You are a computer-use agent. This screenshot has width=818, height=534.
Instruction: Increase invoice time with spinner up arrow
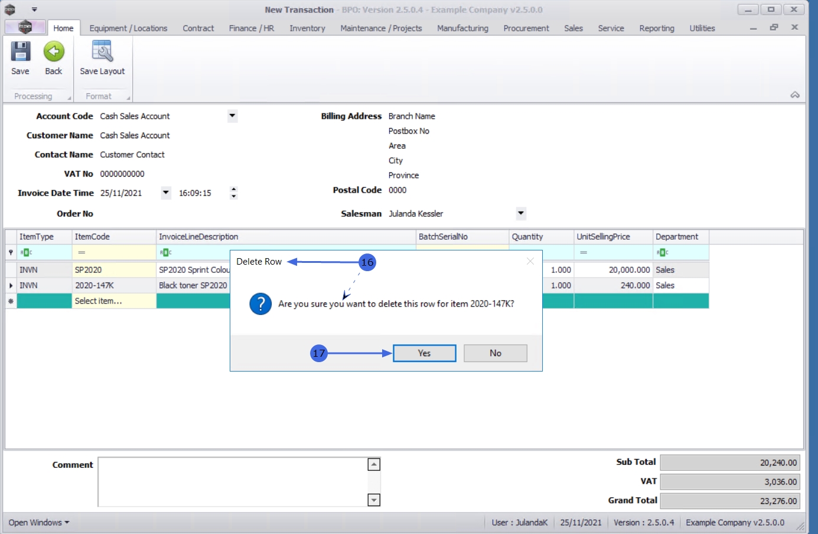pos(234,189)
